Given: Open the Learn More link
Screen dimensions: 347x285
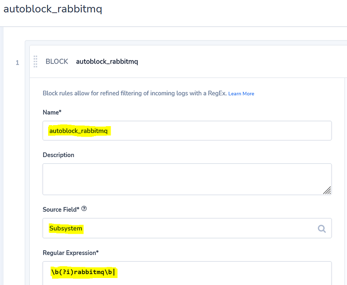Looking at the screenshot, I should [x=241, y=94].
